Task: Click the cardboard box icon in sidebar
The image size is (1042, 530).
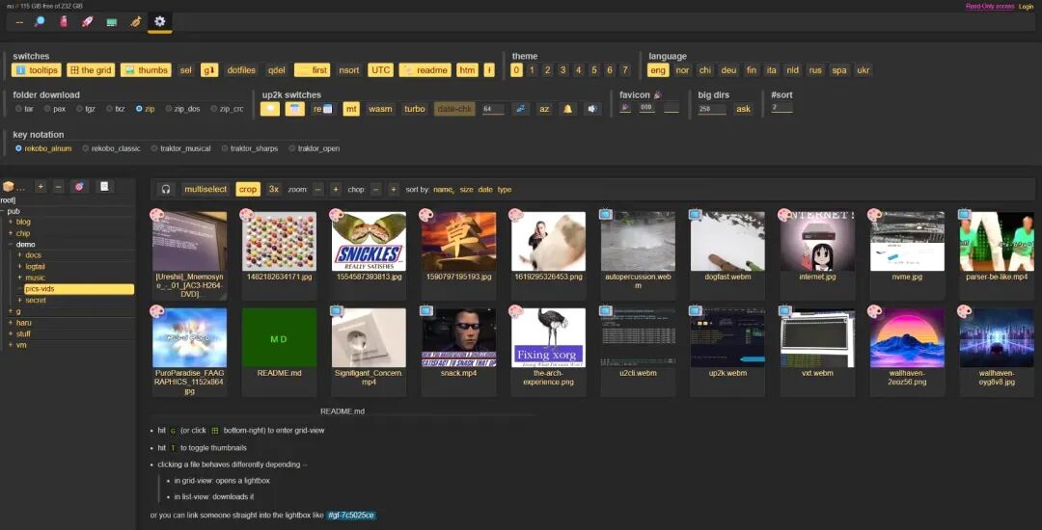Action: click(x=9, y=187)
